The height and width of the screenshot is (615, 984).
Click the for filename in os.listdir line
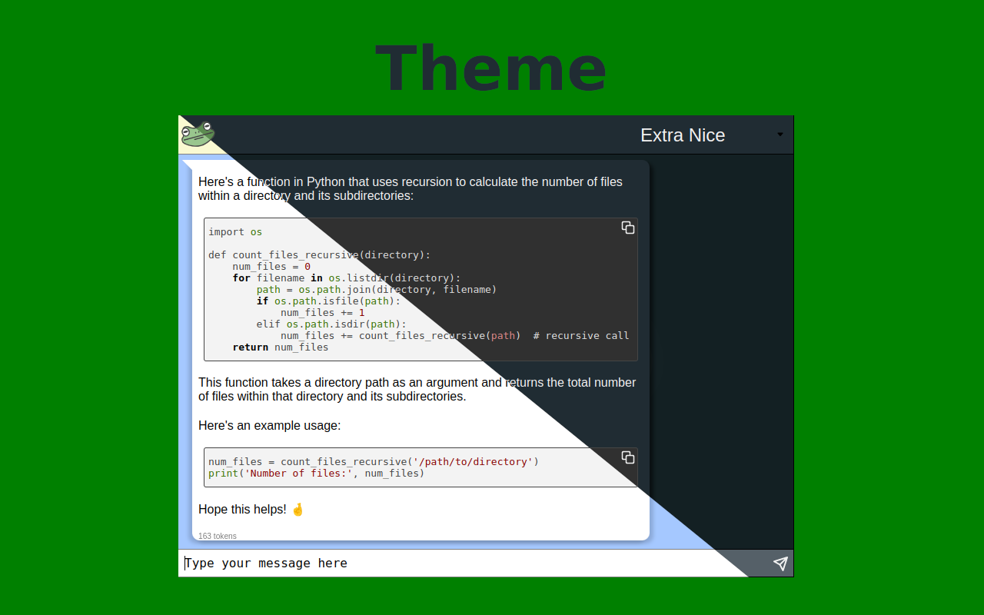pyautogui.click(x=347, y=278)
